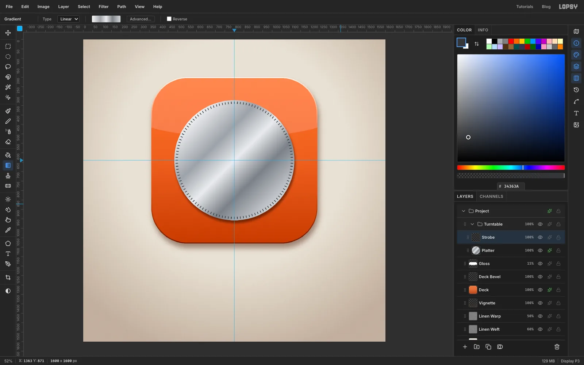The image size is (584, 365).
Task: Select the Lasso tool
Action: click(x=8, y=67)
